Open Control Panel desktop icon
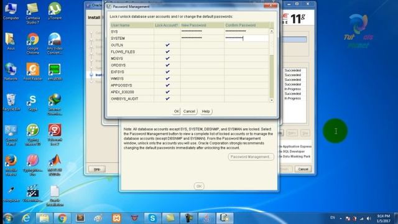 (11, 134)
